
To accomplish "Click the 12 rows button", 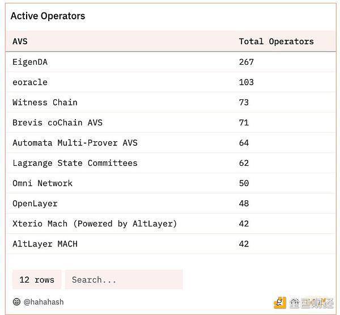I will 37,280.
